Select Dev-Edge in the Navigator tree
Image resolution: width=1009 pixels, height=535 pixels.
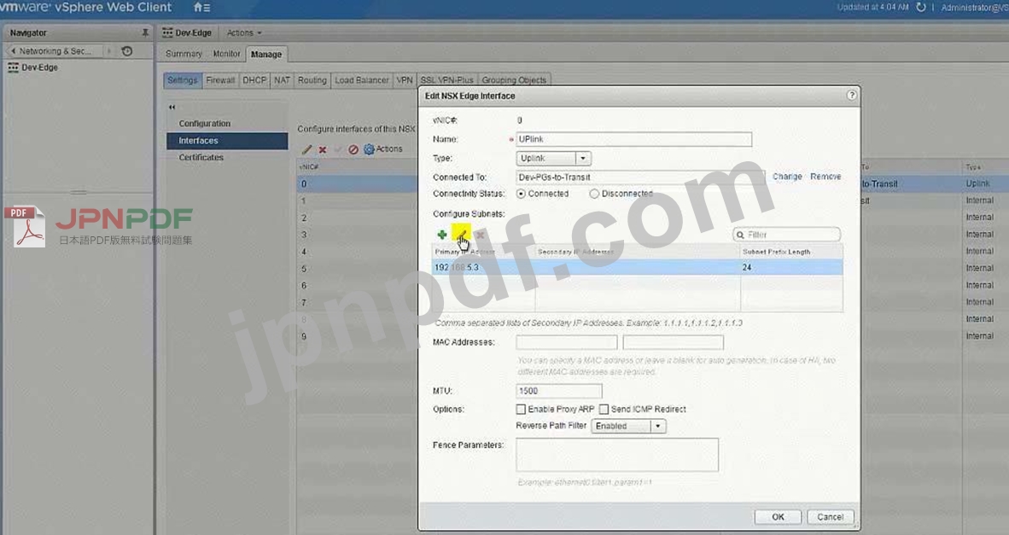point(40,67)
